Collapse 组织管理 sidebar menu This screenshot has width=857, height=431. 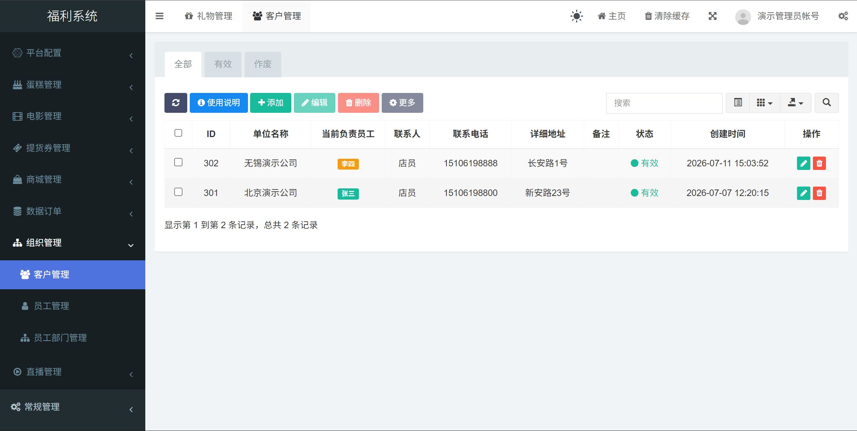[73, 243]
